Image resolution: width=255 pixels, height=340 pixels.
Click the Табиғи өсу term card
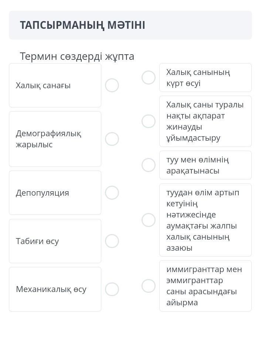tap(55, 241)
